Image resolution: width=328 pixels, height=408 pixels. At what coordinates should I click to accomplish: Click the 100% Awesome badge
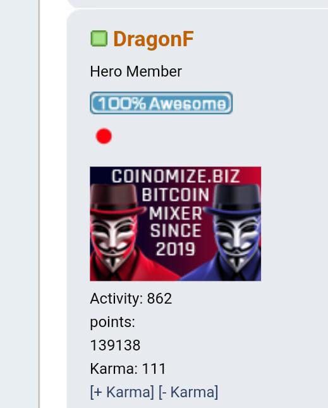[x=161, y=103]
